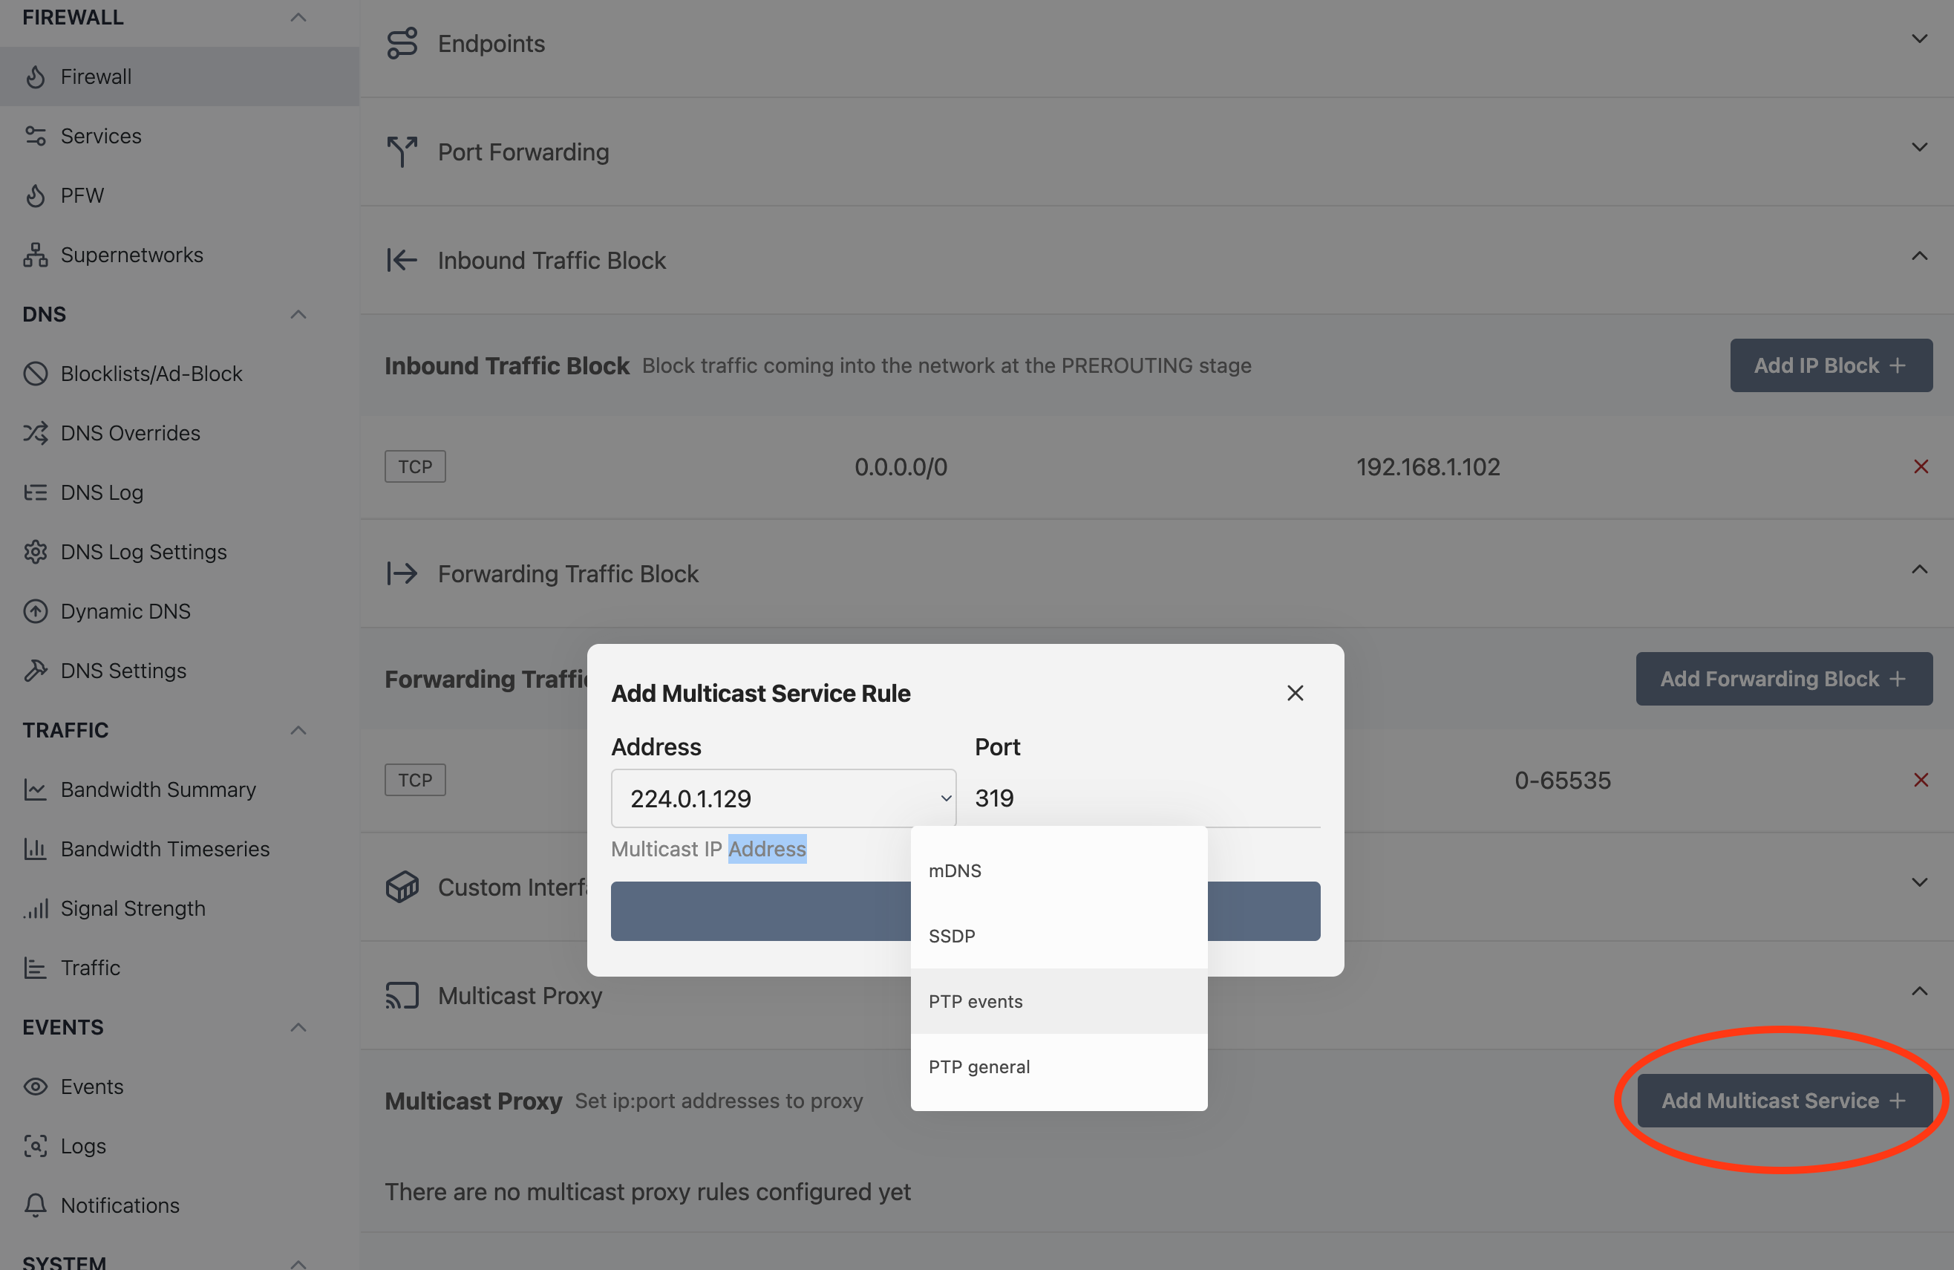
Task: Click the Logs scan icon
Action: 36,1146
